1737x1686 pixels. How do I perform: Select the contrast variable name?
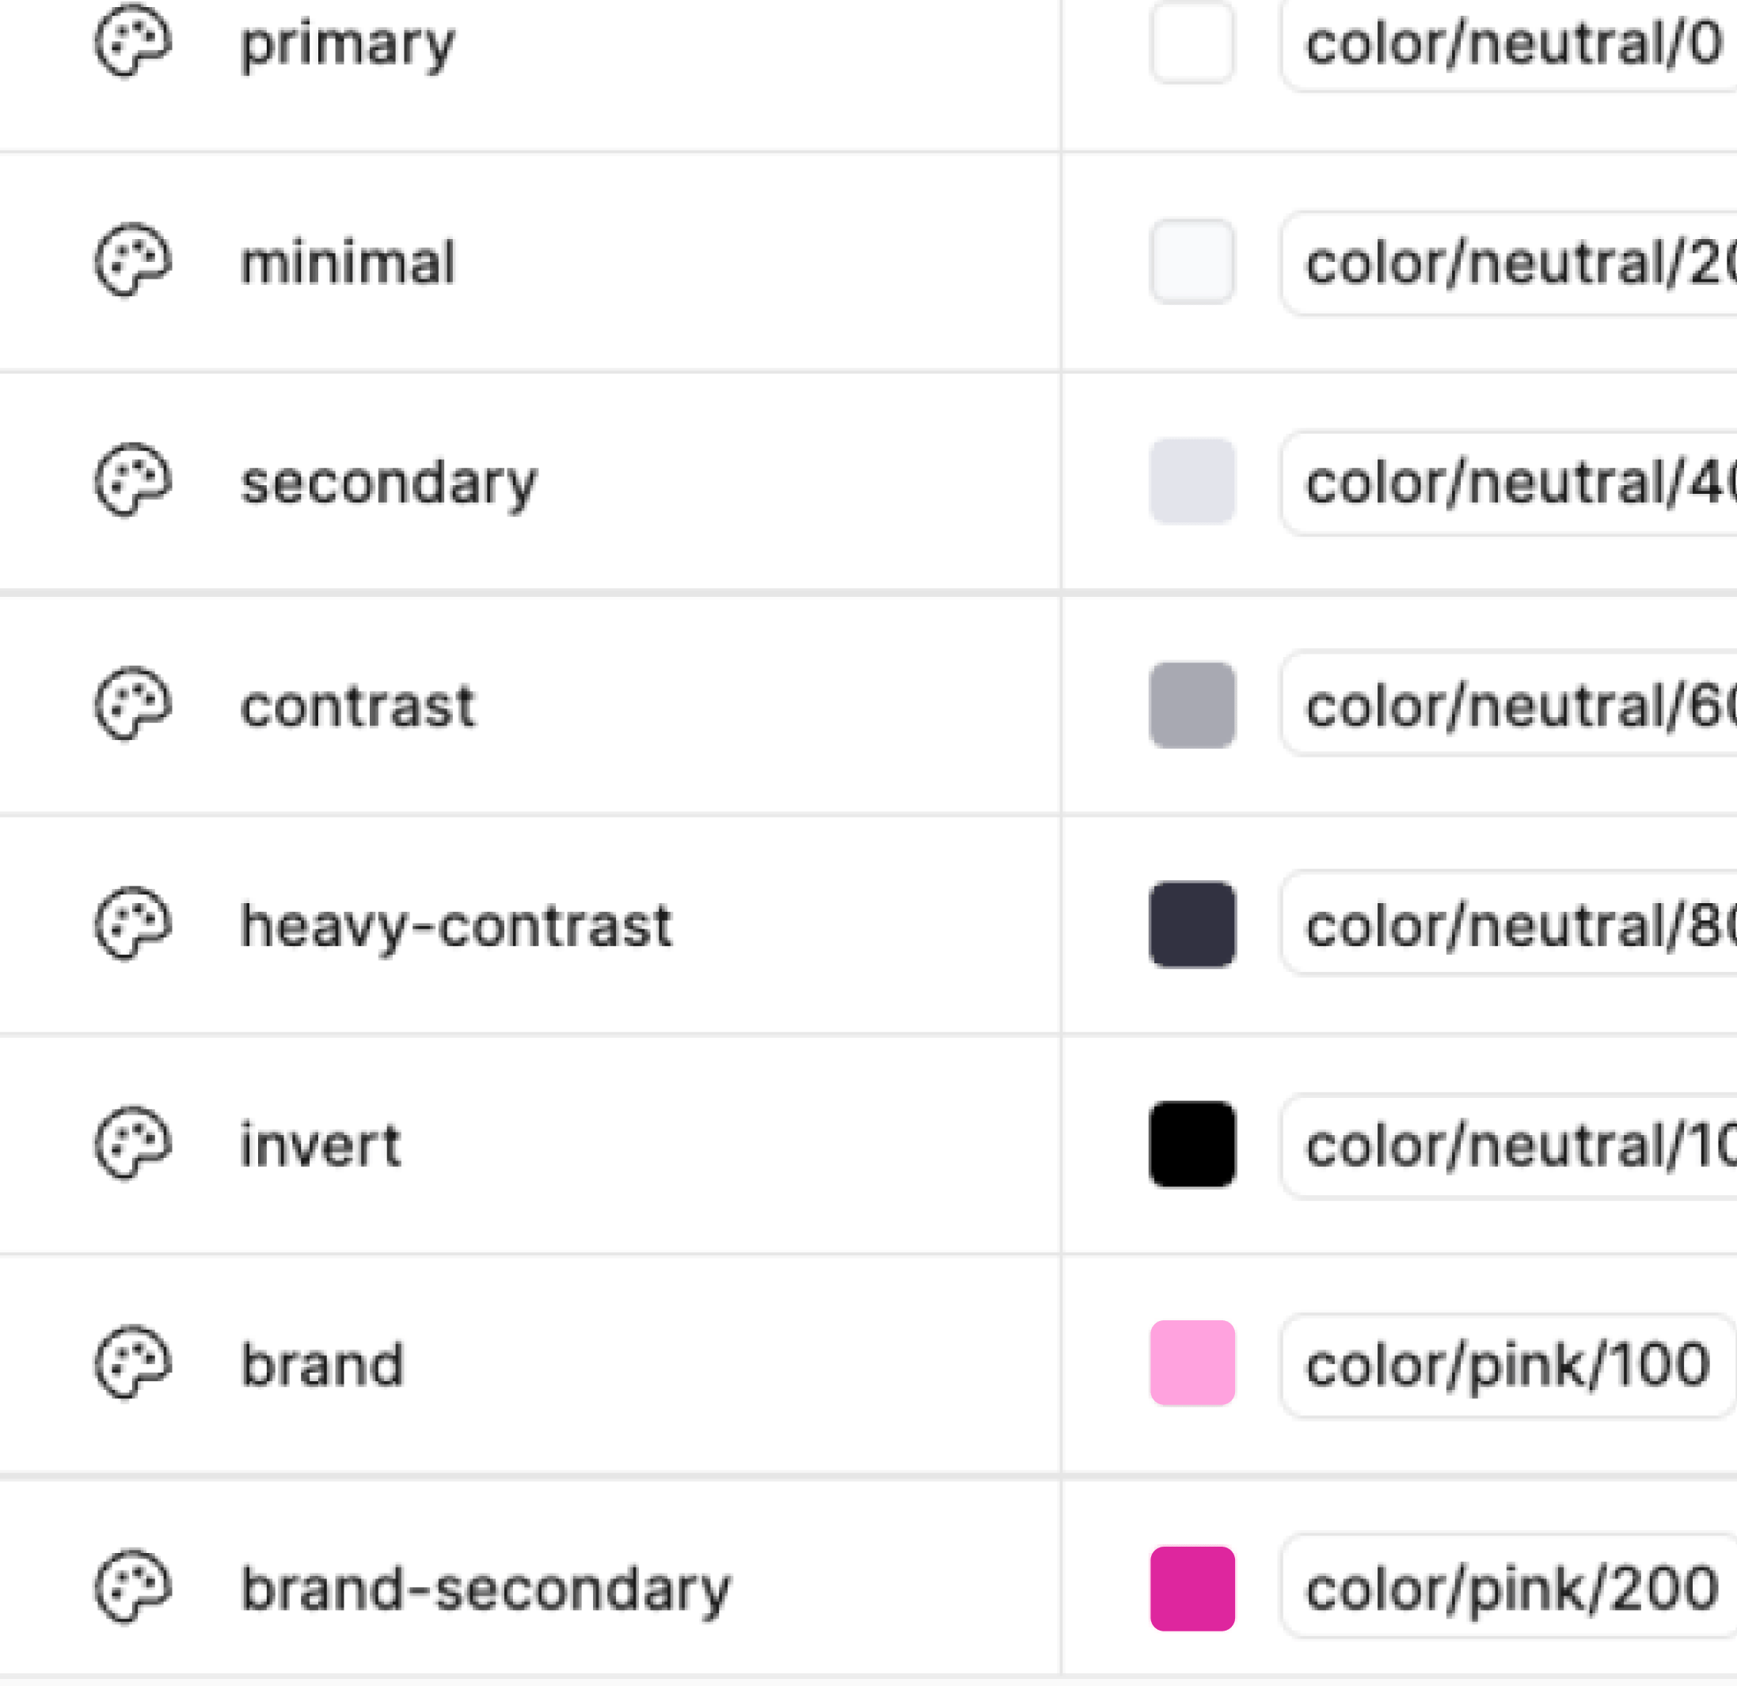(358, 706)
